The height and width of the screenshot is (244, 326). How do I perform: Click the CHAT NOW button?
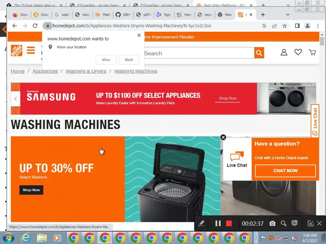click(x=285, y=171)
